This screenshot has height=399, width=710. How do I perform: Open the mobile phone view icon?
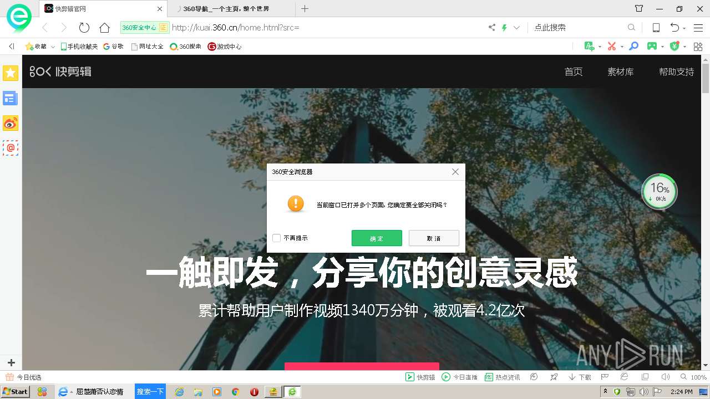pyautogui.click(x=656, y=27)
